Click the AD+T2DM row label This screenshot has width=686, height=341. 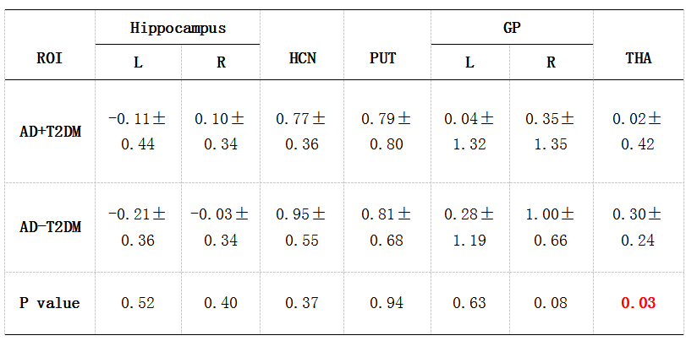click(x=50, y=132)
